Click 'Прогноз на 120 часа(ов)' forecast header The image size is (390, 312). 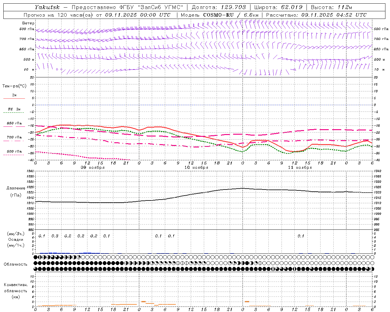59,15
